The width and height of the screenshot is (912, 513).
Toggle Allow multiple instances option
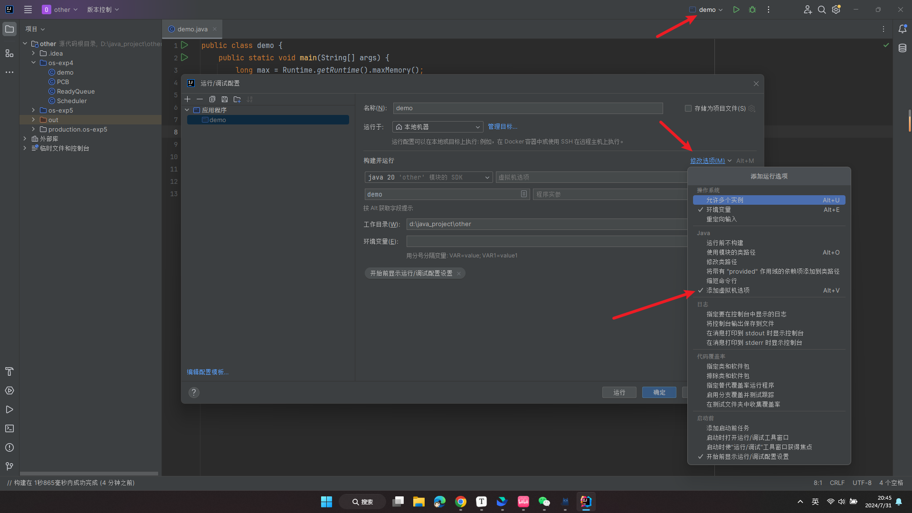pos(769,200)
